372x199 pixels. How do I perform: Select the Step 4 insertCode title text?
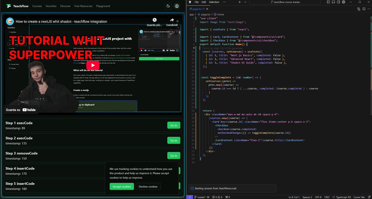tap(20, 168)
